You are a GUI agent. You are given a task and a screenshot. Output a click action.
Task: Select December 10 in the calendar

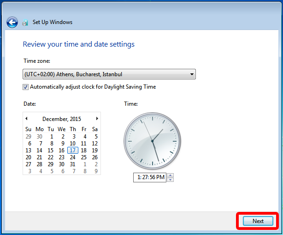[72, 143]
